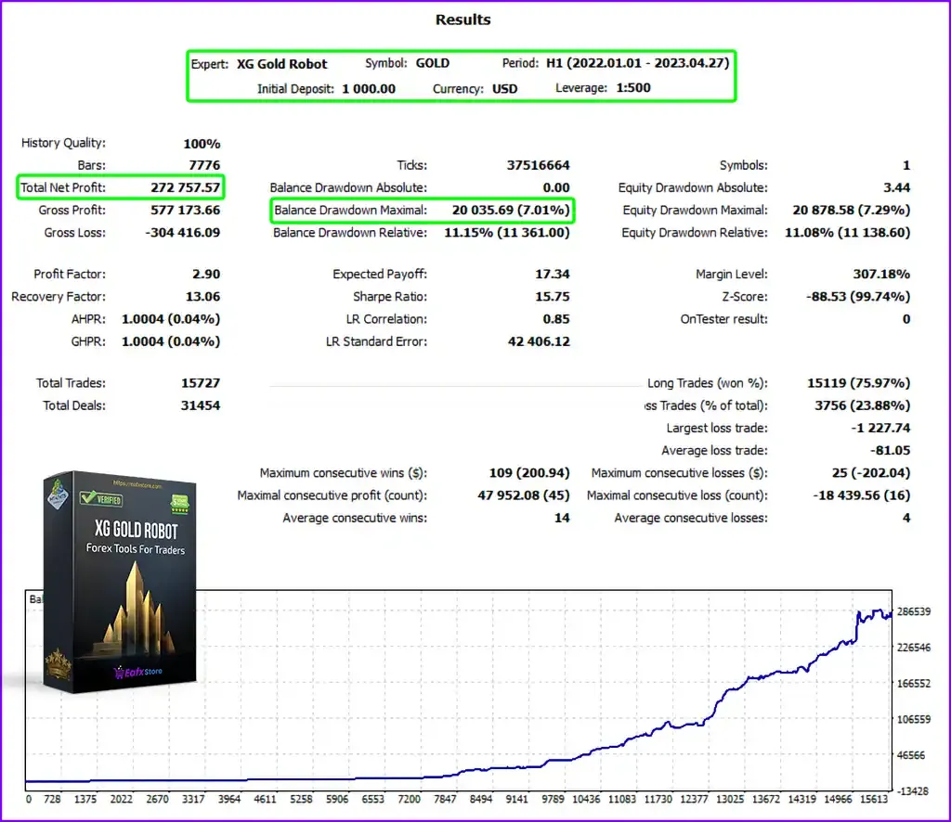Click the 286539 y-axis label
Image resolution: width=951 pixels, height=822 pixels.
914,611
